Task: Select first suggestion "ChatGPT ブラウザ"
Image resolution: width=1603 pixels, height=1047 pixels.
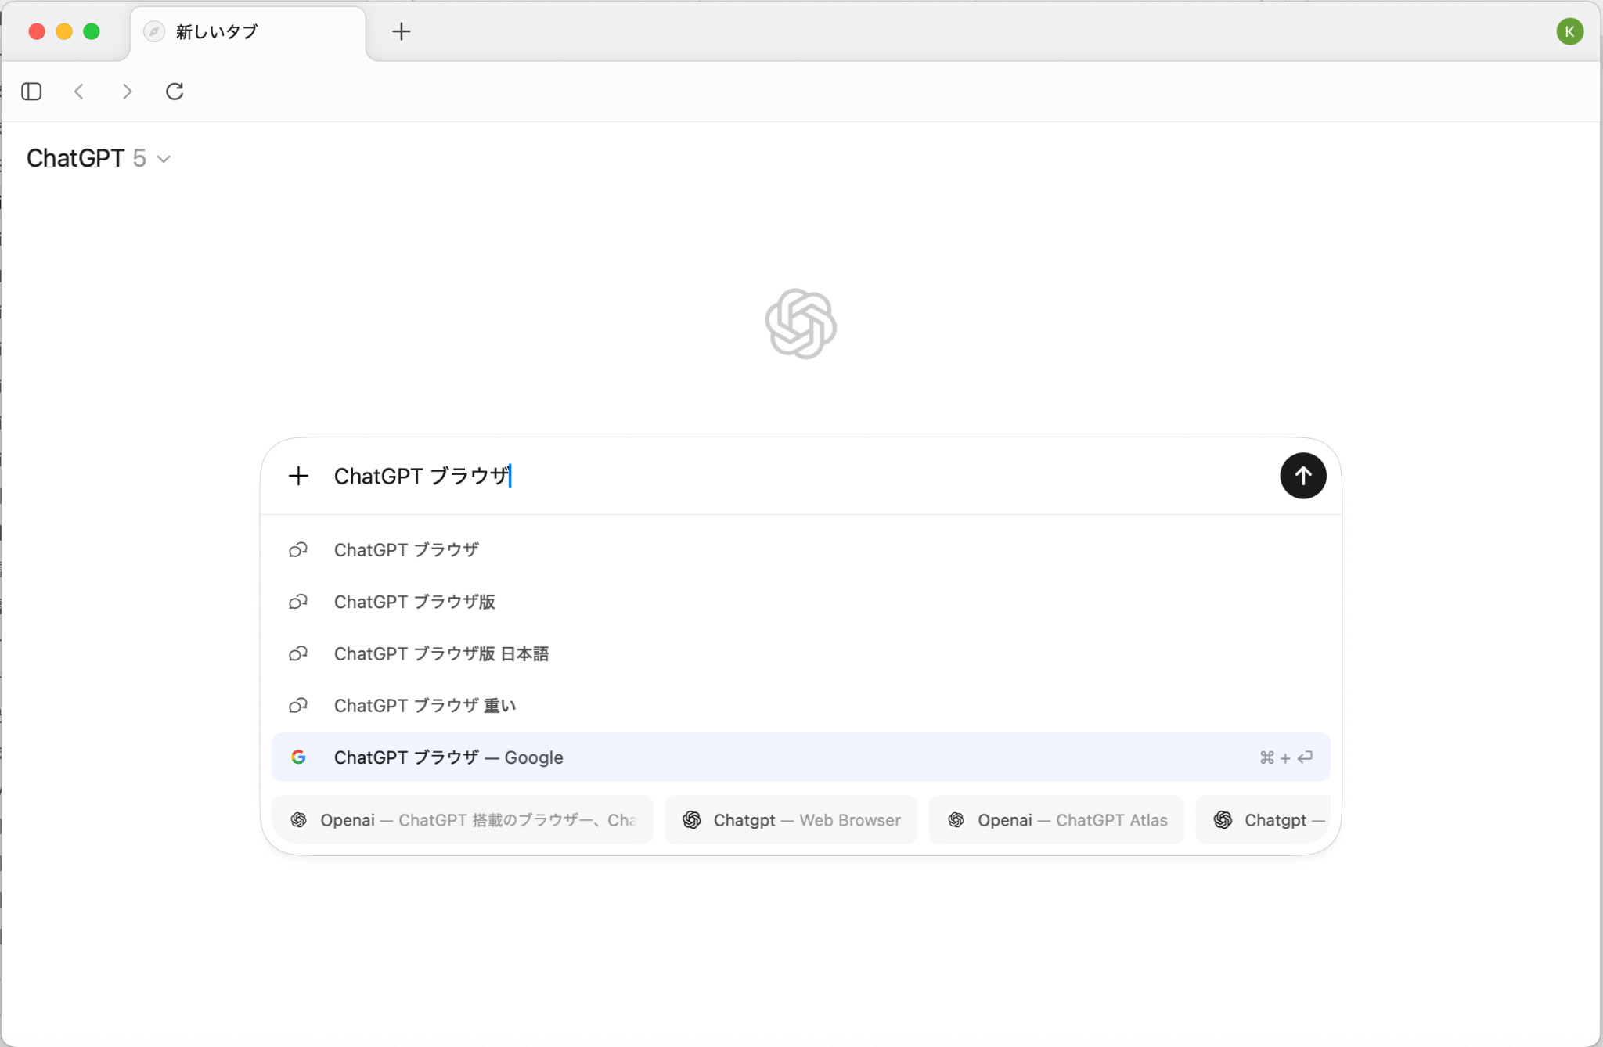Action: 405,550
